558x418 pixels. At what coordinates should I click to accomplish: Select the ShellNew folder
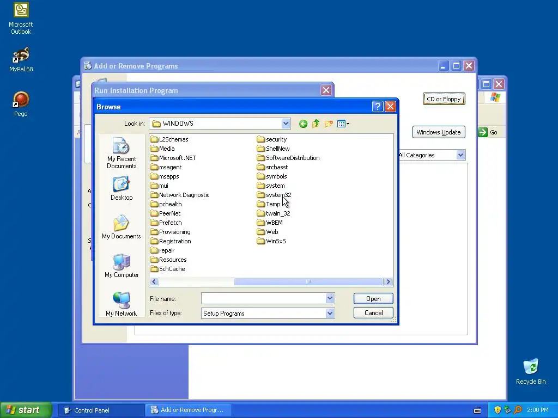pyautogui.click(x=274, y=149)
